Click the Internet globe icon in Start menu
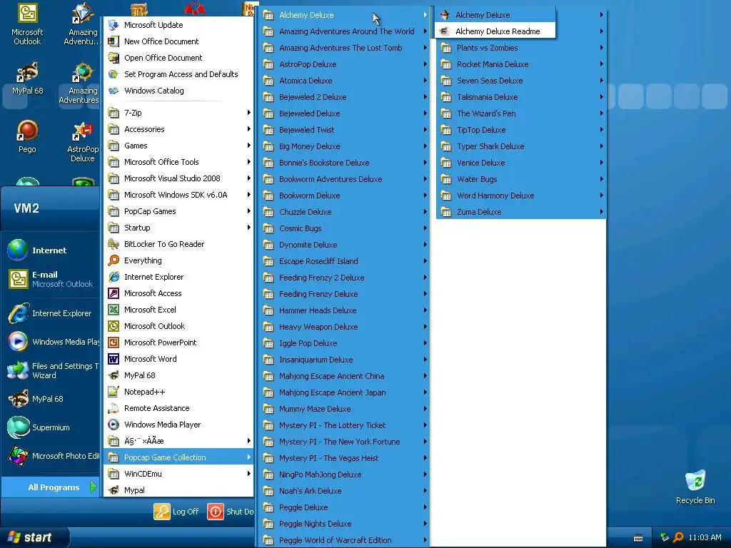This screenshot has height=548, width=731. (x=18, y=250)
